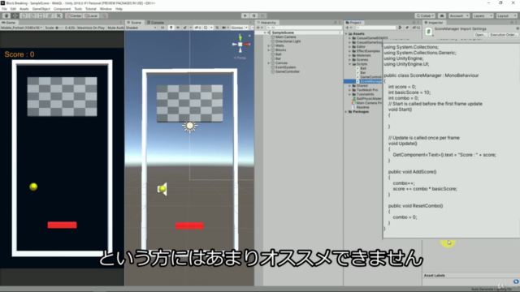Viewport: 520px width, 292px height.
Task: Open the Layers dropdown
Action: 483,15
